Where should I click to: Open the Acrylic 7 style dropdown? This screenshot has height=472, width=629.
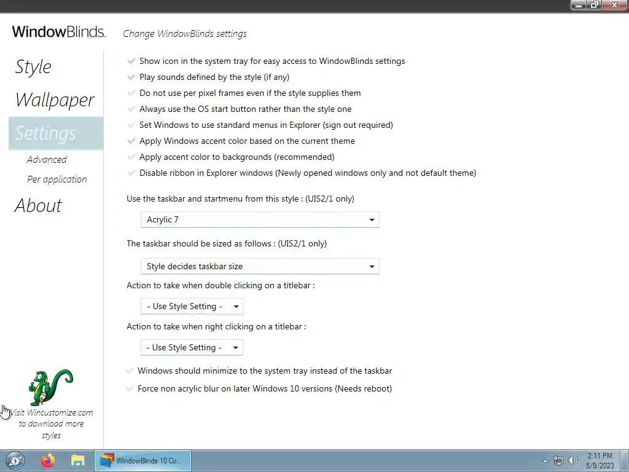[260, 220]
